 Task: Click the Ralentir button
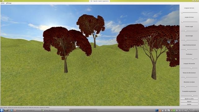click(189, 101)
